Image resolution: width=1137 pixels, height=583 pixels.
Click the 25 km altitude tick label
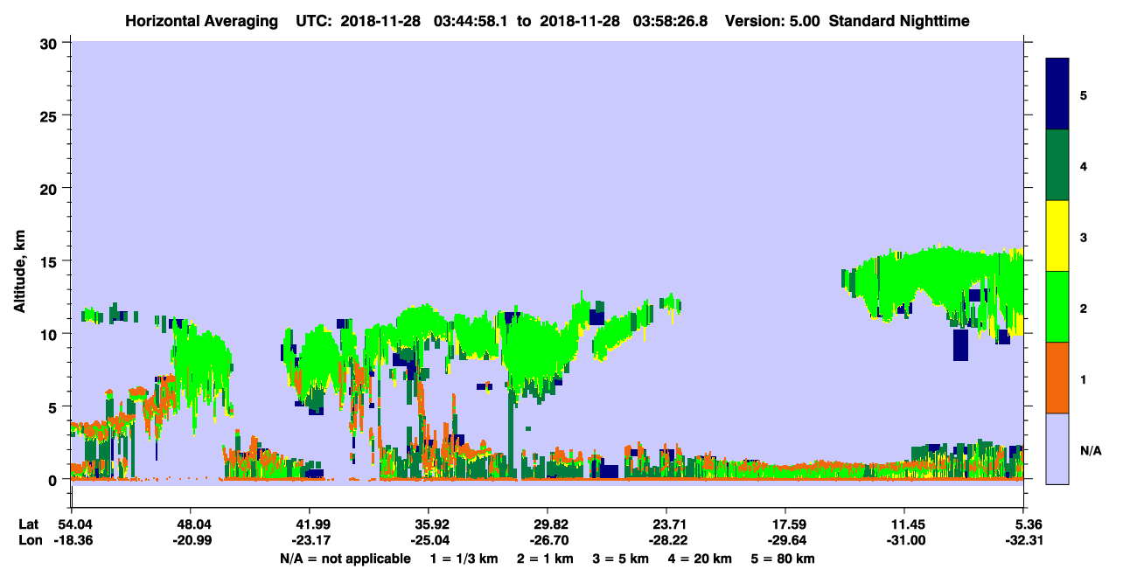click(51, 115)
